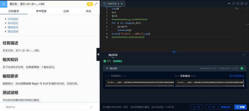Click the actual output horizontal scrollbar
The width and height of the screenshot is (249, 111).
pyautogui.click(x=209, y=86)
